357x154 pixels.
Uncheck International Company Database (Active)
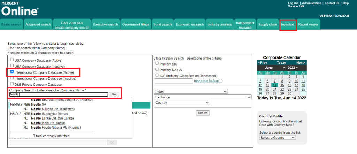tap(12, 72)
